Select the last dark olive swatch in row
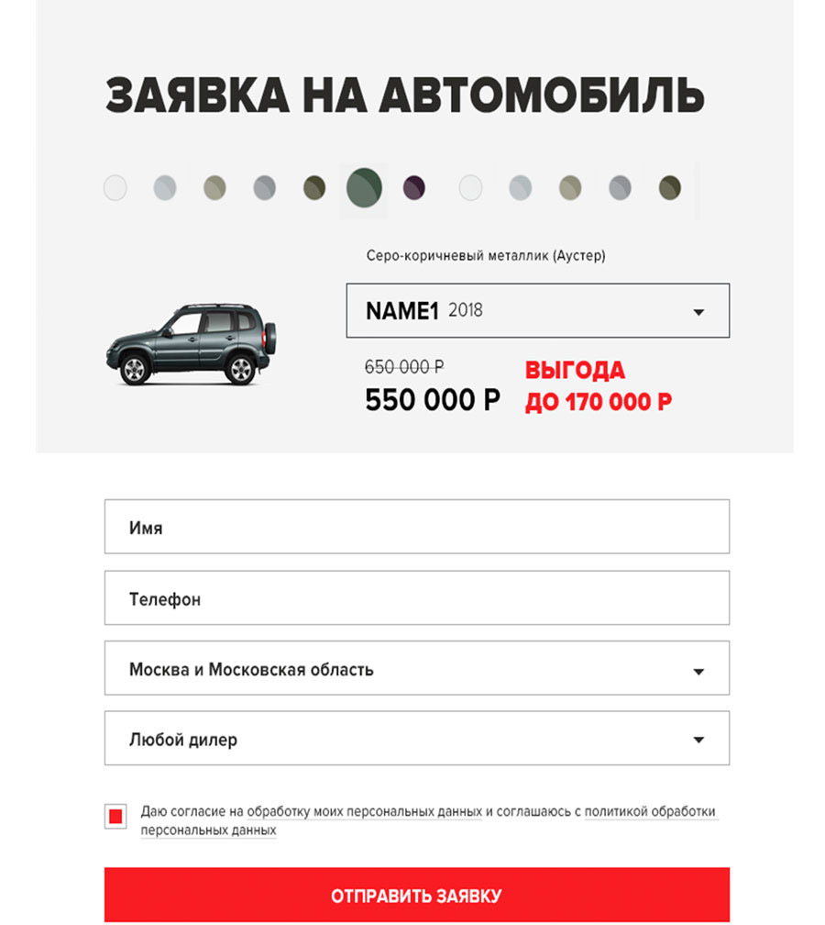Image resolution: width=825 pixels, height=925 pixels. 669,188
